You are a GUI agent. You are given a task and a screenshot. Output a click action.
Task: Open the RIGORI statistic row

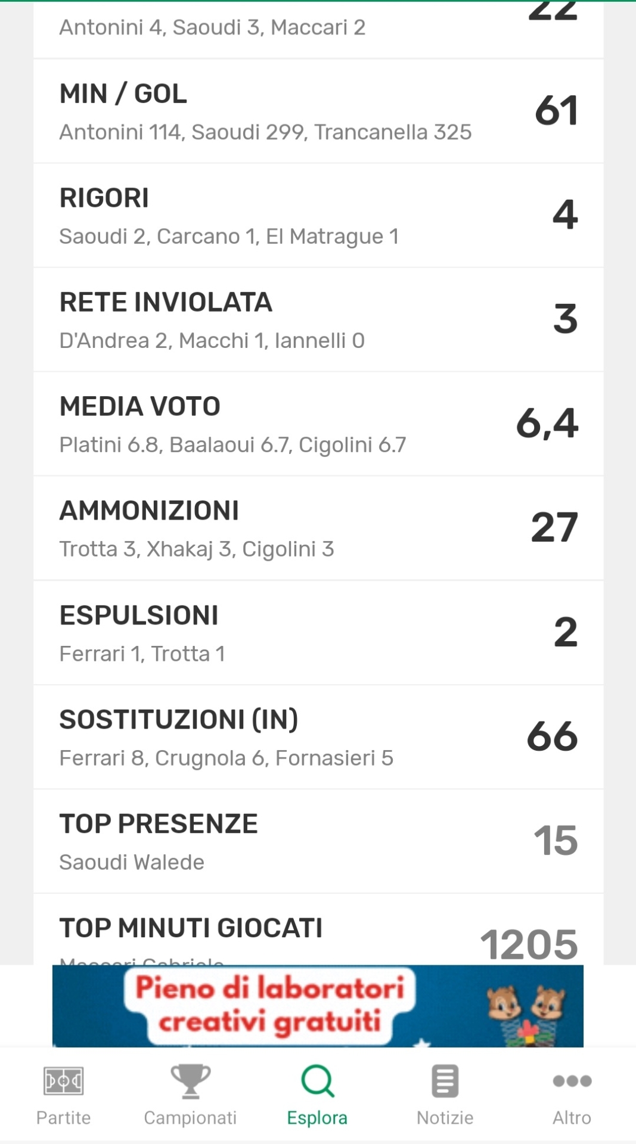(318, 216)
